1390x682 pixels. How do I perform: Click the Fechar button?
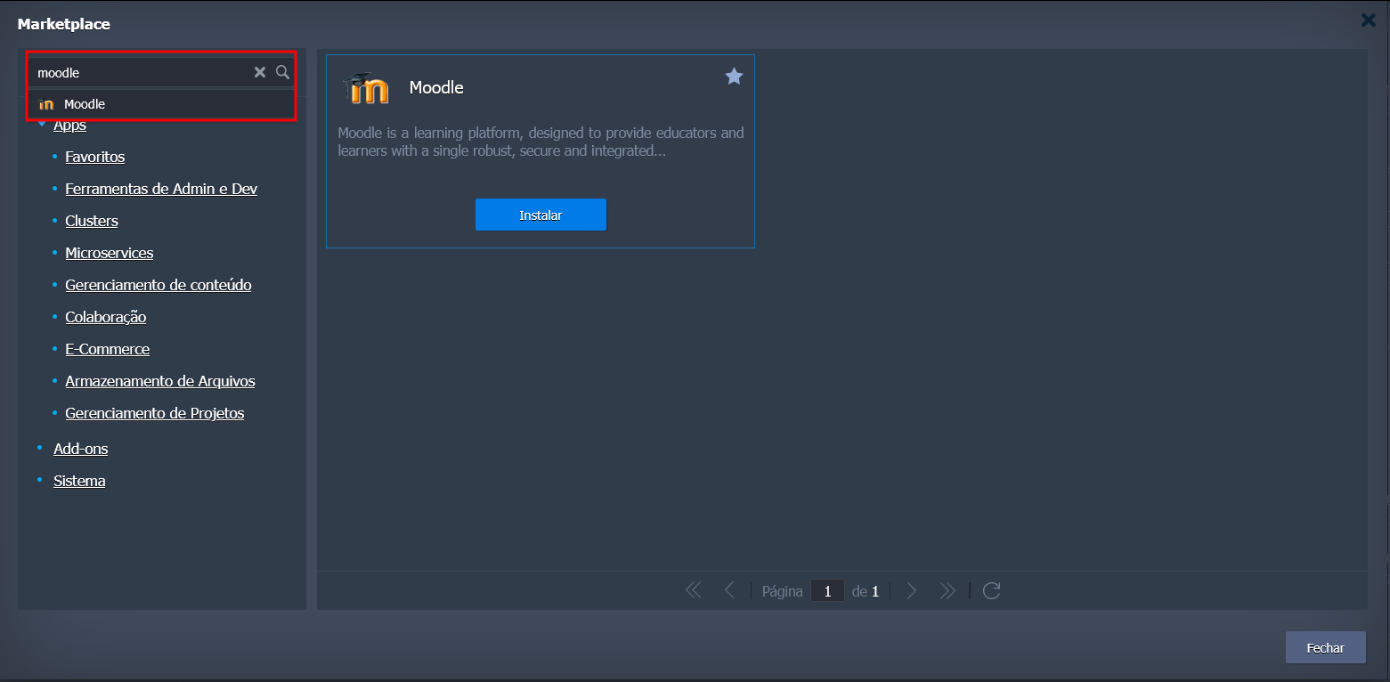[x=1326, y=648]
